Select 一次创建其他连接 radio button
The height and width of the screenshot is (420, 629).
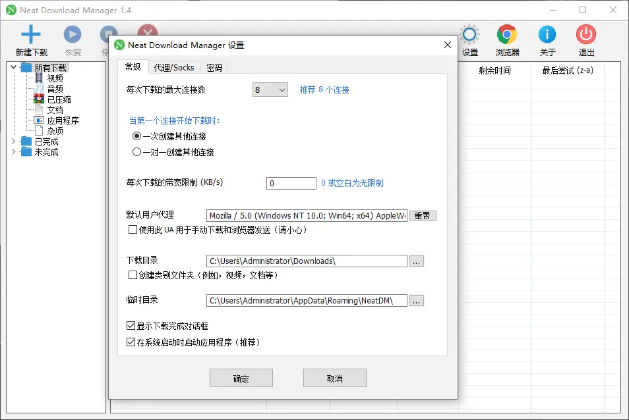pos(136,136)
